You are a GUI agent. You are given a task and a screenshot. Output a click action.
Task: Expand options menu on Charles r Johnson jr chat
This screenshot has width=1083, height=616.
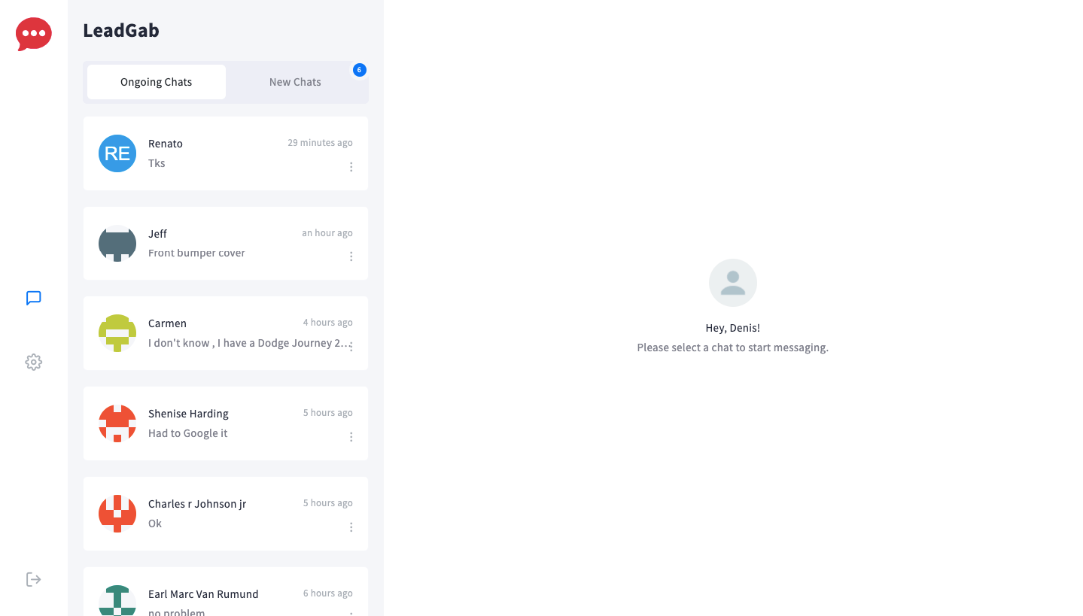coord(351,527)
